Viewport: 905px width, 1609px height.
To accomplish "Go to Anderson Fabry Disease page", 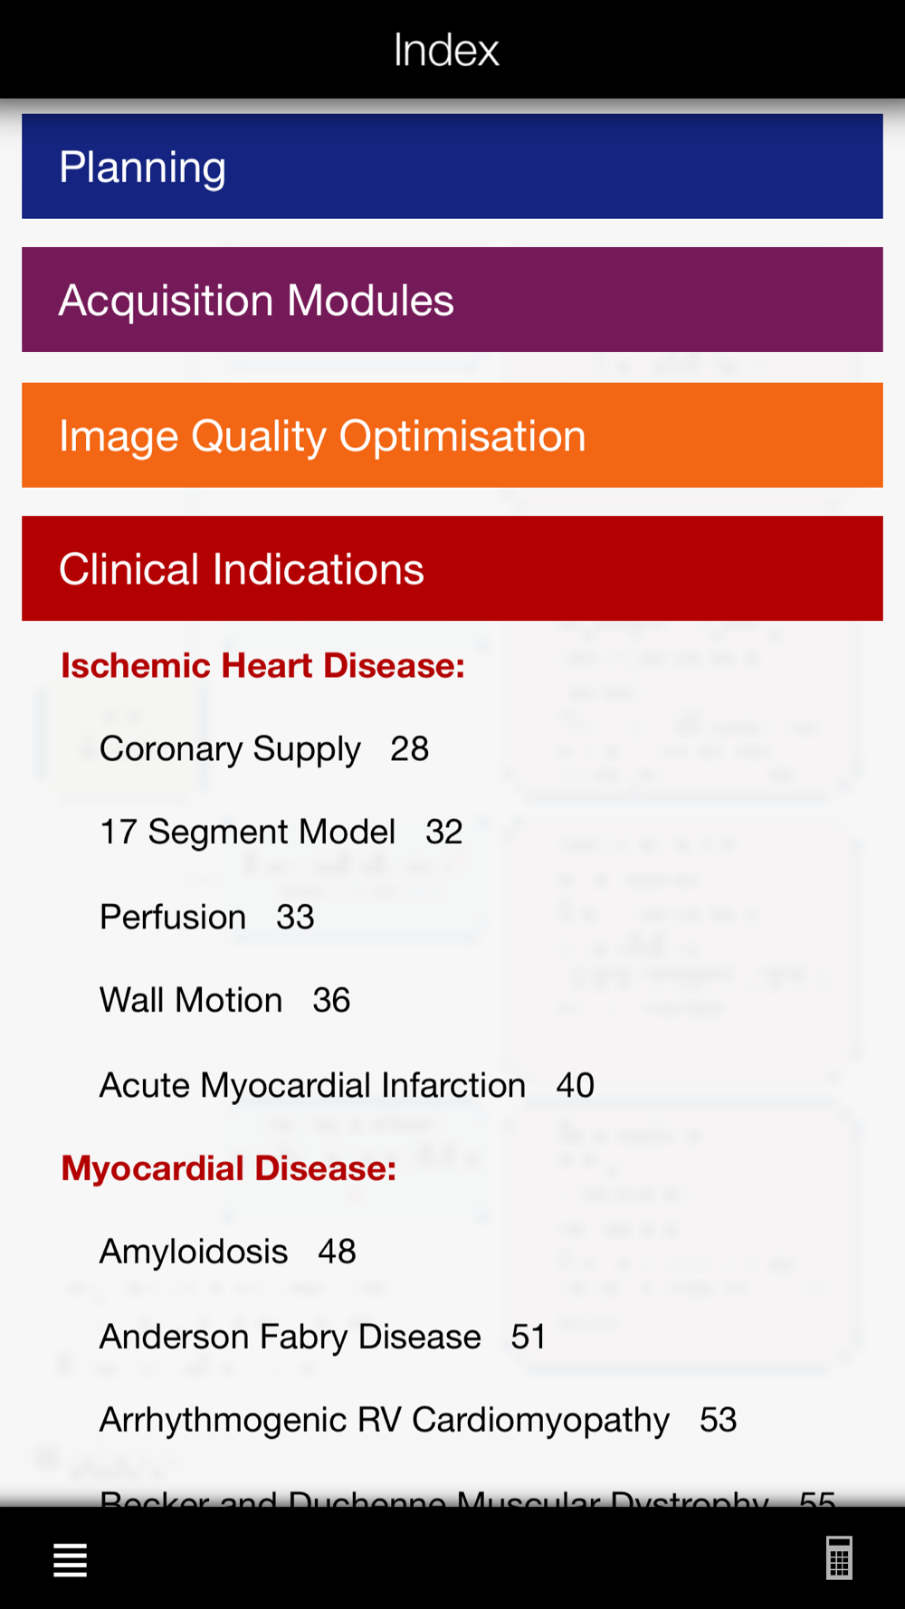I will 322,1337.
